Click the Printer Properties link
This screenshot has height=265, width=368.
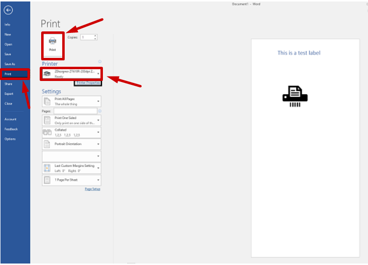(88, 83)
